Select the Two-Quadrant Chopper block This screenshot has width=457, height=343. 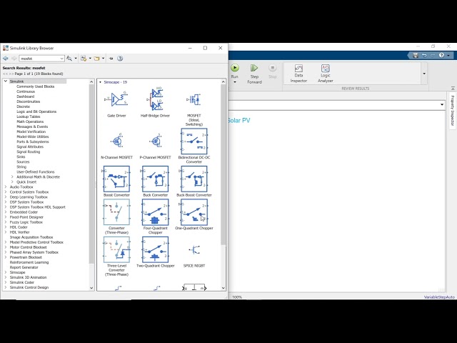[x=155, y=249]
